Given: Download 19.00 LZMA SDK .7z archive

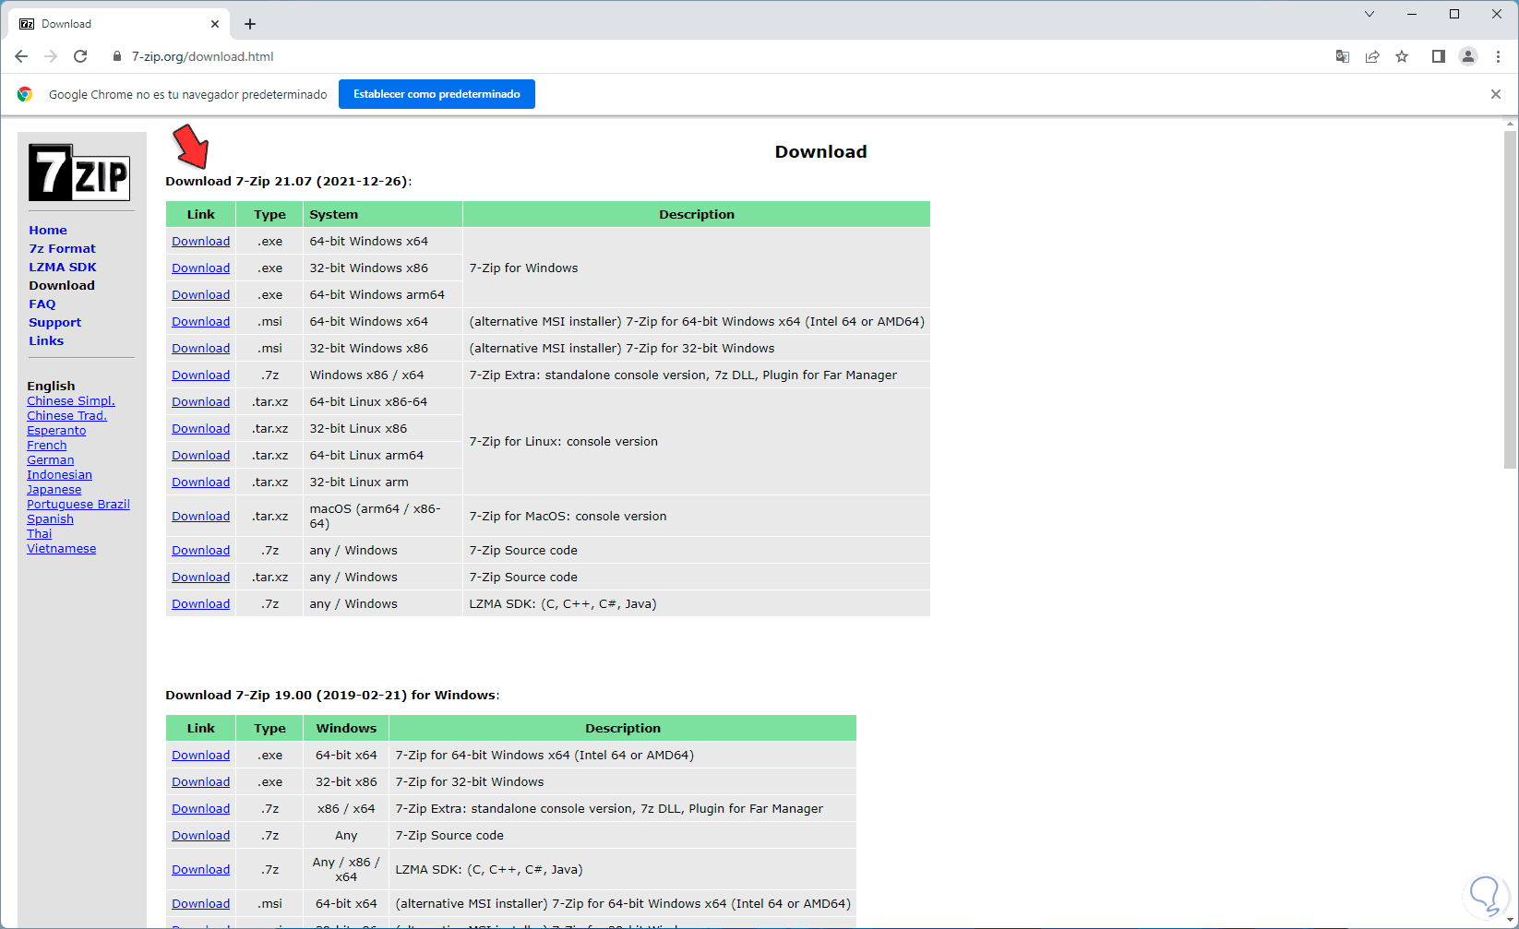Looking at the screenshot, I should [200, 870].
